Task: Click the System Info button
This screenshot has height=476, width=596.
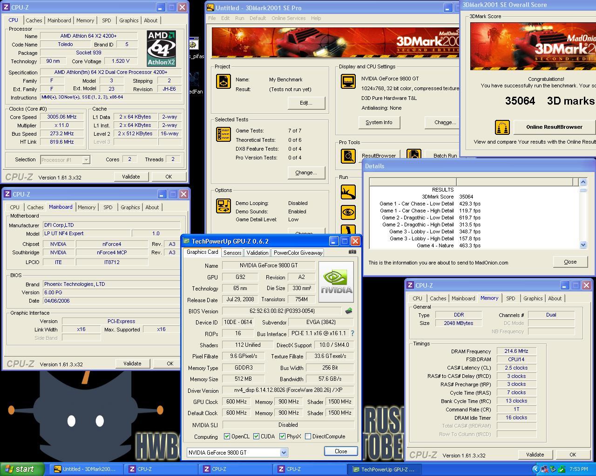Action: [x=379, y=122]
